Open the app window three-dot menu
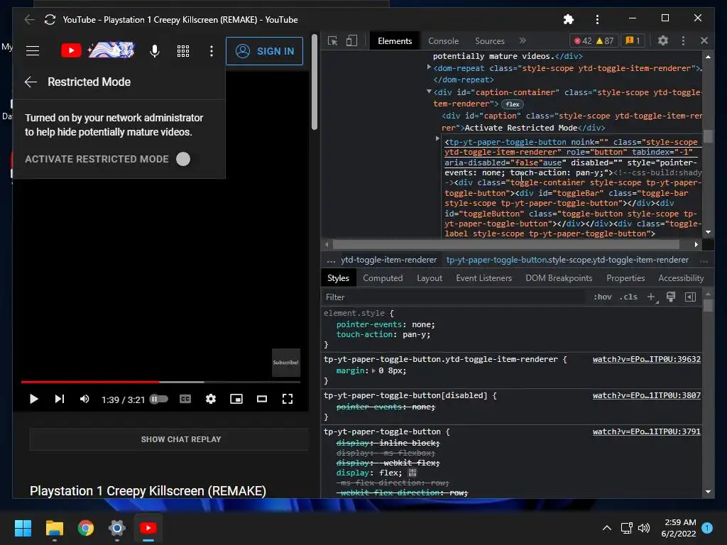 click(x=597, y=19)
